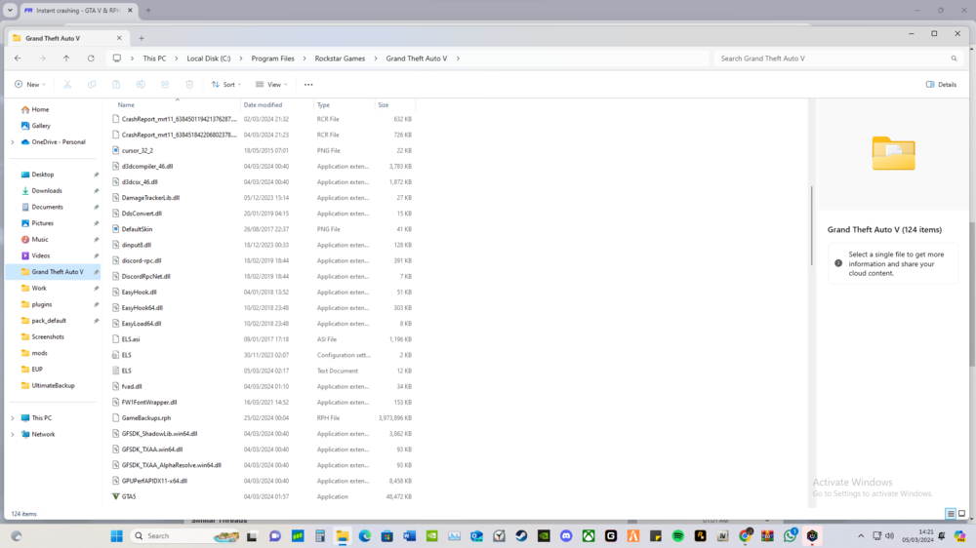The height and width of the screenshot is (548, 976).
Task: Open Xbox app from the taskbar
Action: [589, 535]
